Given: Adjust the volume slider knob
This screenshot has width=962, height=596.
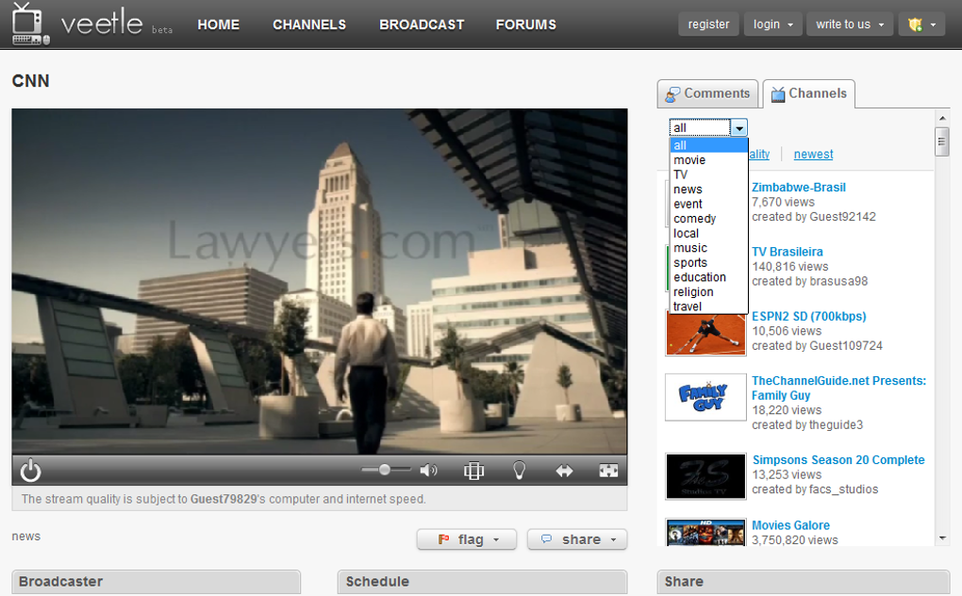Looking at the screenshot, I should pyautogui.click(x=385, y=470).
